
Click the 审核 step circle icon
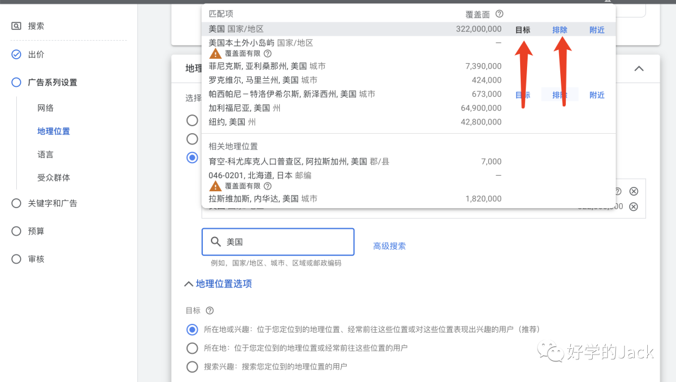pos(16,259)
